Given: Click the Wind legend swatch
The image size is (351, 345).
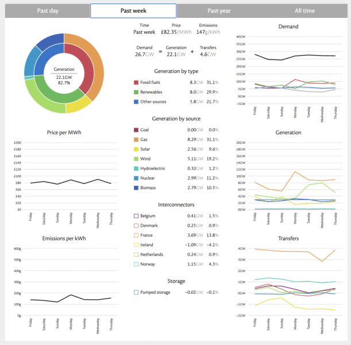Looking at the screenshot, I should (x=136, y=159).
